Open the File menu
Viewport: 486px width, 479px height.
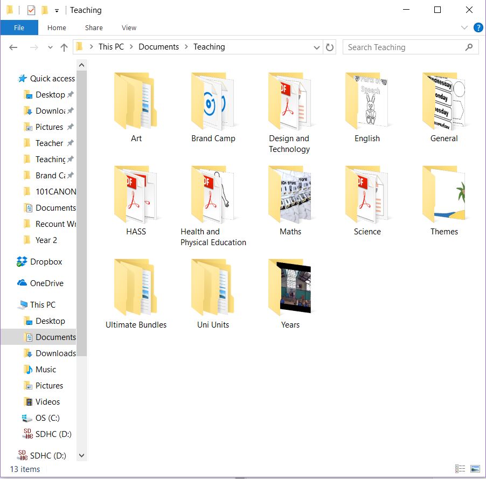coord(19,27)
